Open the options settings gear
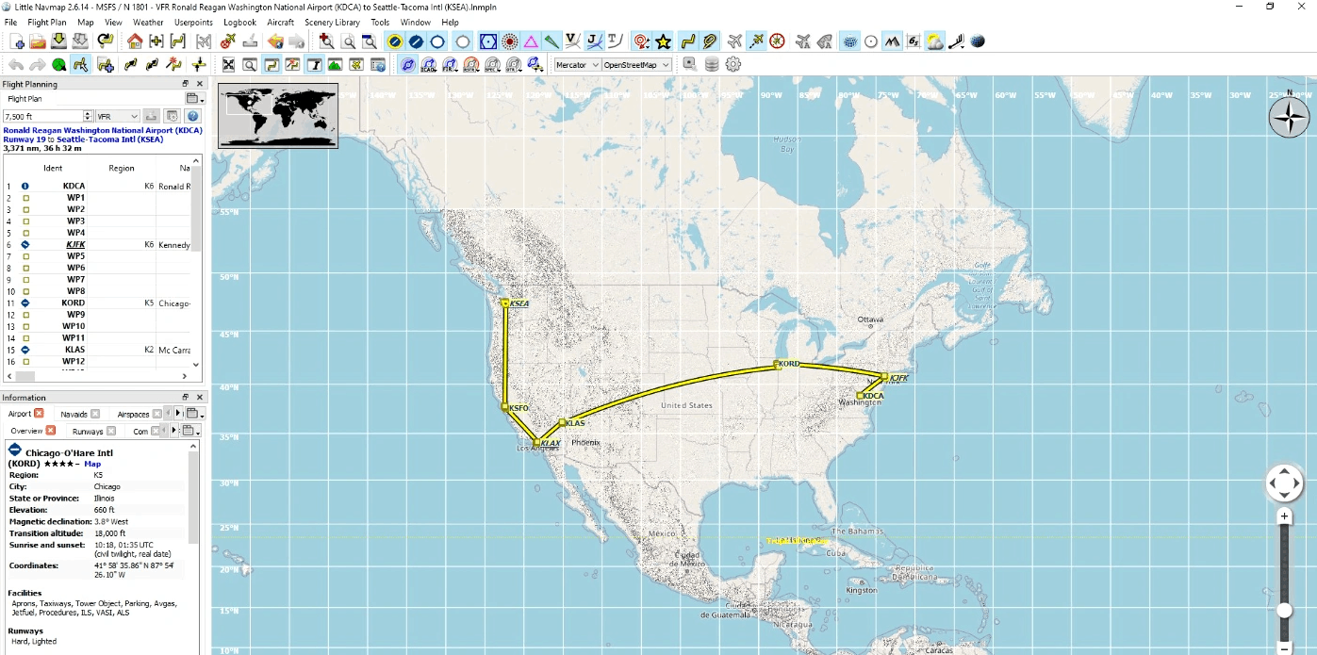 pos(732,64)
